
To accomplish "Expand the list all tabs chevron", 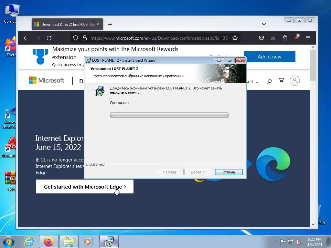I will (x=264, y=24).
